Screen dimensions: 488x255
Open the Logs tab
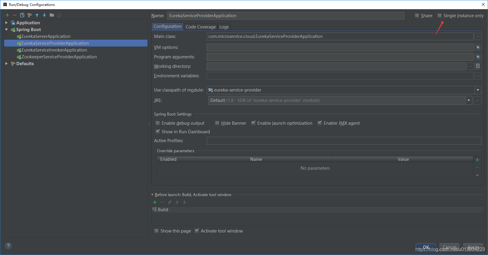[224, 27]
